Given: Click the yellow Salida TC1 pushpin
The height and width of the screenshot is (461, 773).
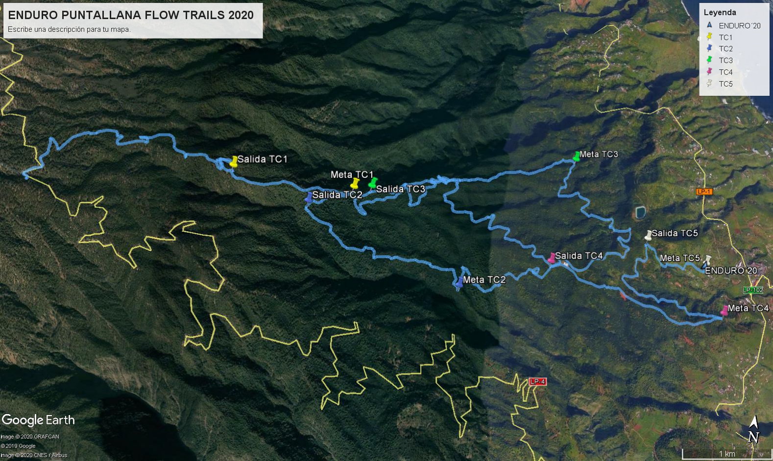Looking at the screenshot, I should pyautogui.click(x=234, y=161).
